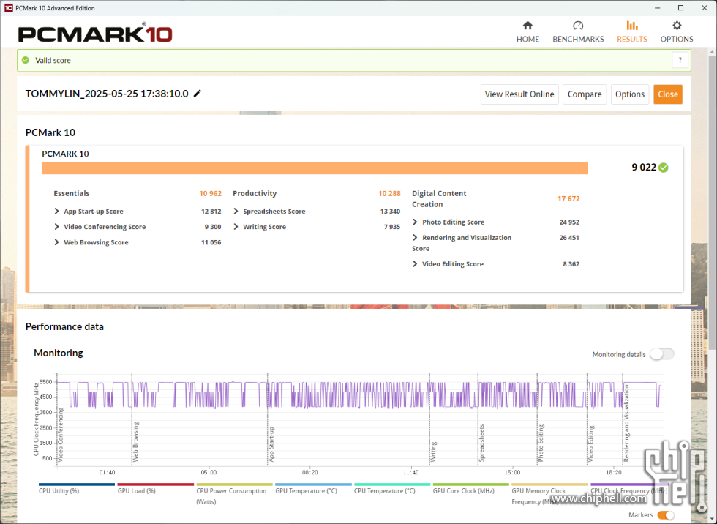This screenshot has width=717, height=524.
Task: Expand Rendering and Visualization Score details
Action: click(415, 238)
